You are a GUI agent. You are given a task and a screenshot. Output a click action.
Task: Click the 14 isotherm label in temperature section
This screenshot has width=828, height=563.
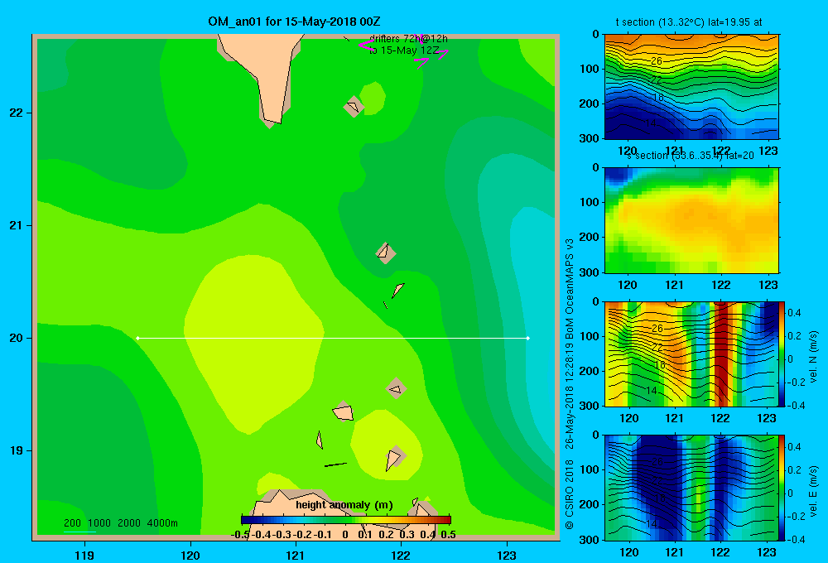click(651, 123)
